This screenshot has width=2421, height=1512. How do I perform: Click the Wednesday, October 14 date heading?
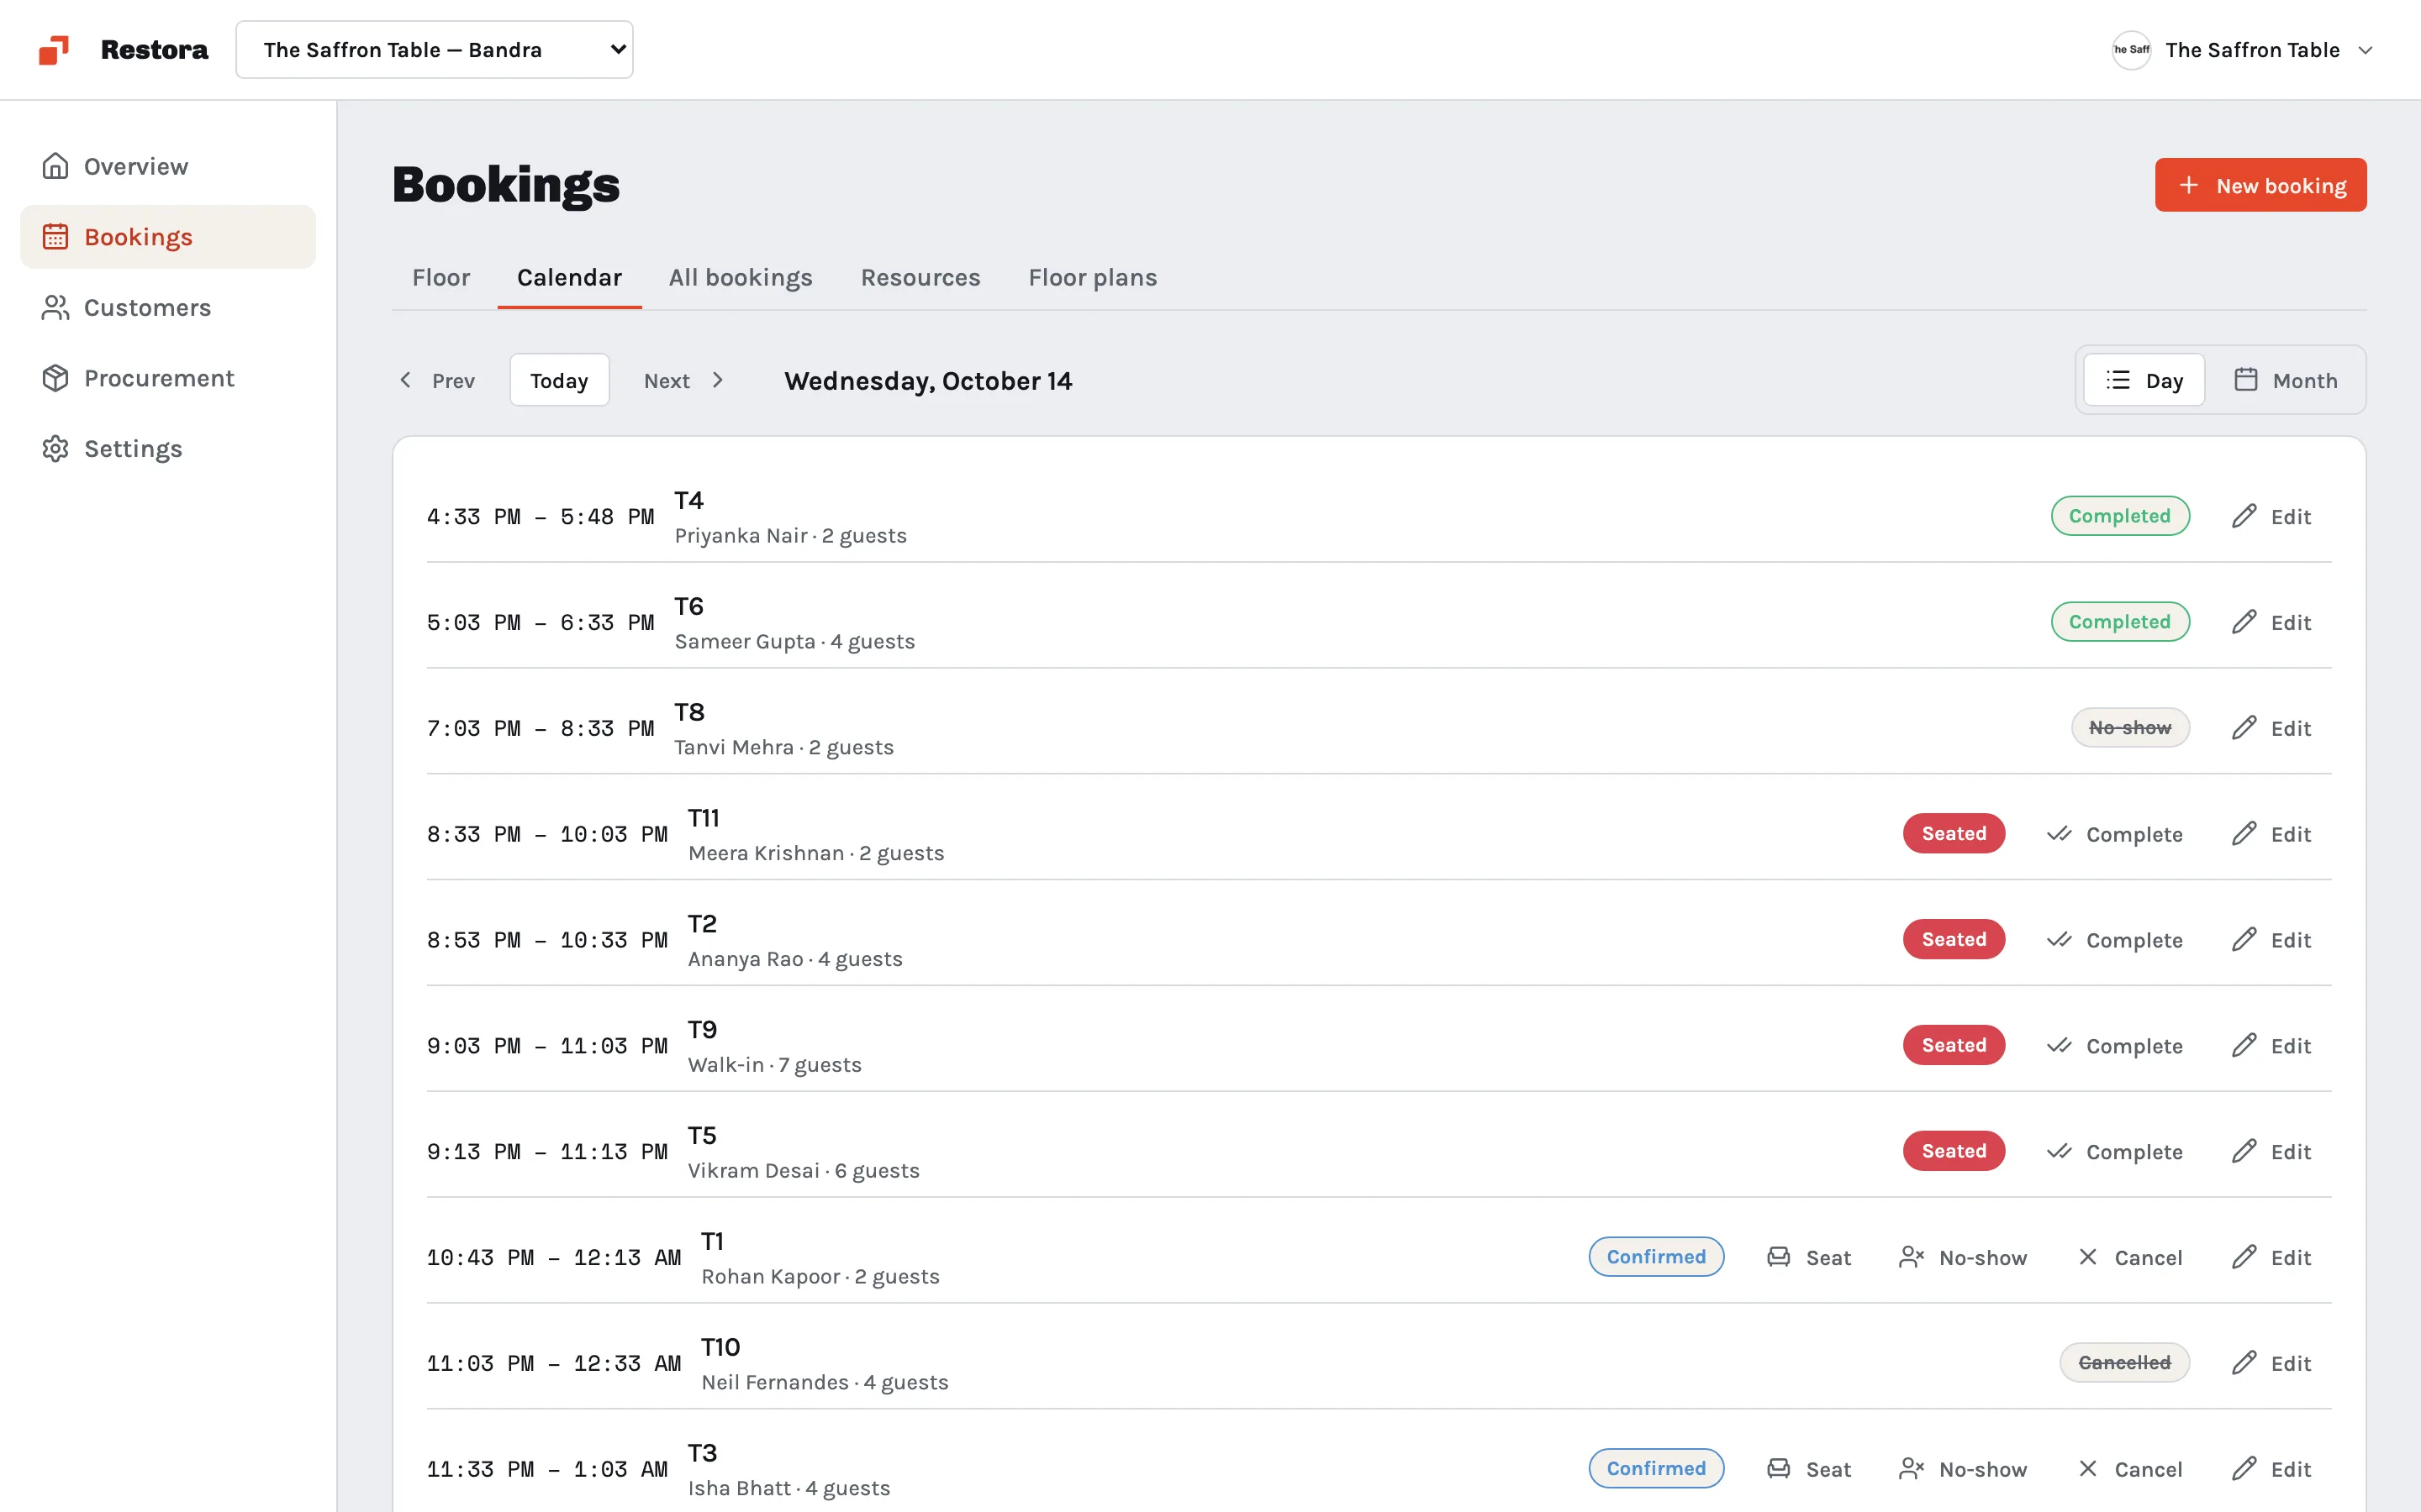[927, 381]
